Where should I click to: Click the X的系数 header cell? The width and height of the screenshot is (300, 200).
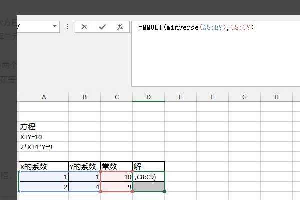pyautogui.click(x=44, y=166)
